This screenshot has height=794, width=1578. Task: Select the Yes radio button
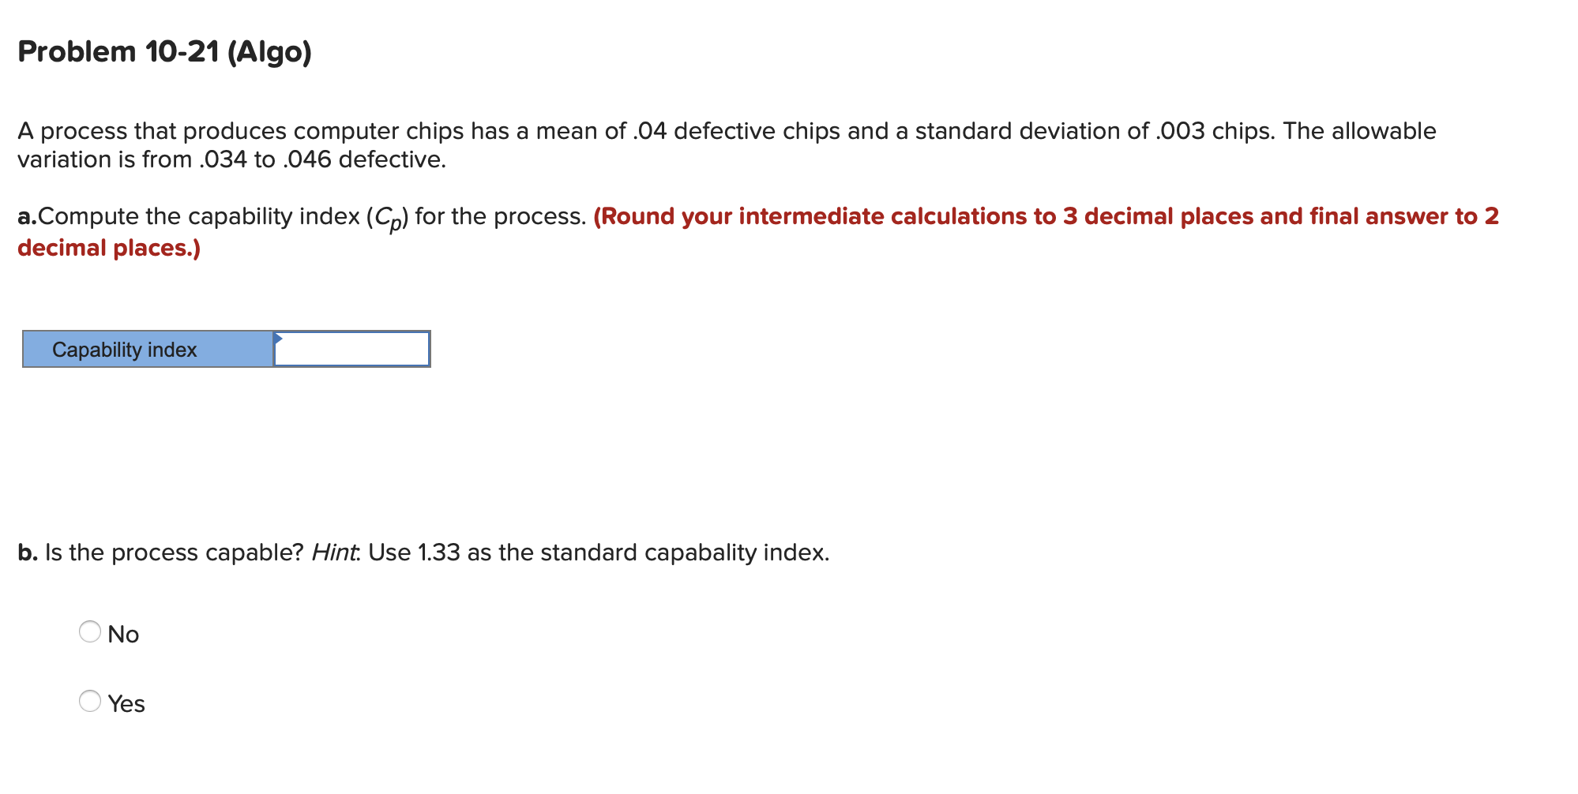(x=90, y=700)
